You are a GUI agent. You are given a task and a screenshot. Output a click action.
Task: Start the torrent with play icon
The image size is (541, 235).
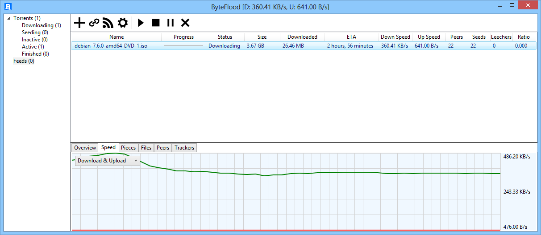pos(141,23)
